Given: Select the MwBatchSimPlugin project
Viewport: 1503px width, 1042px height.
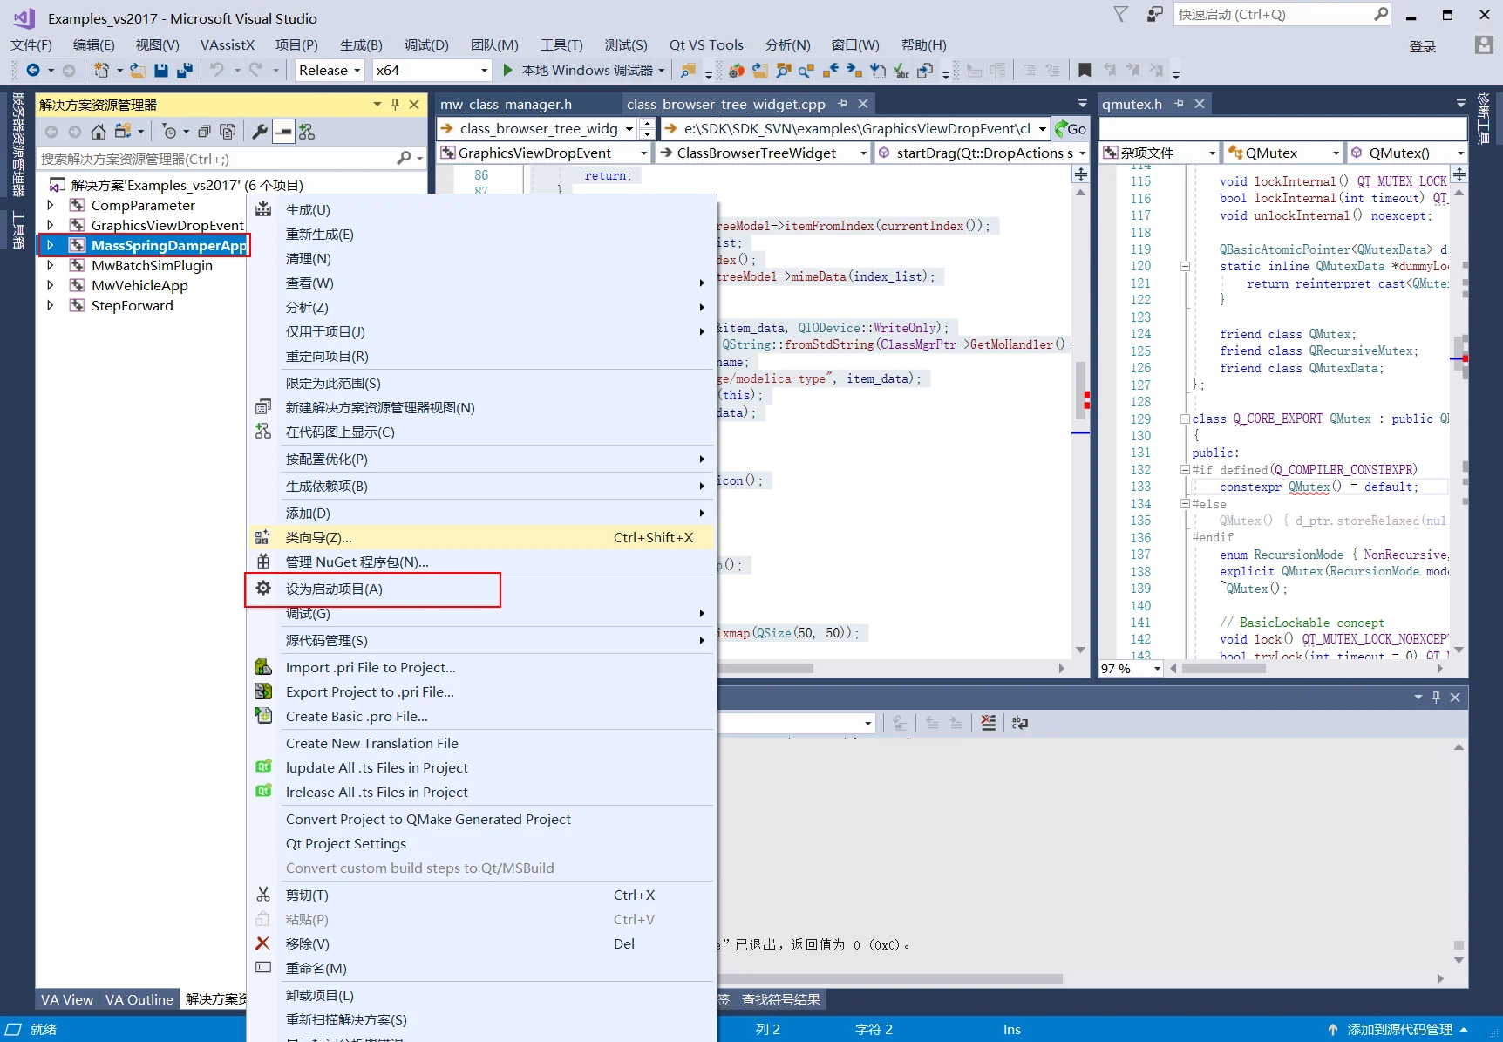Looking at the screenshot, I should [x=152, y=265].
